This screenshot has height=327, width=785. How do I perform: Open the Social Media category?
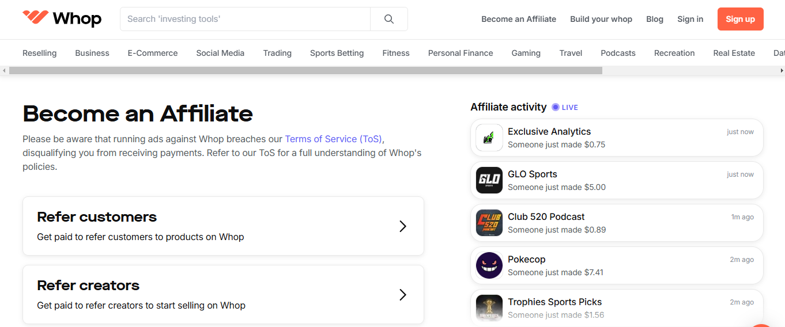point(220,53)
